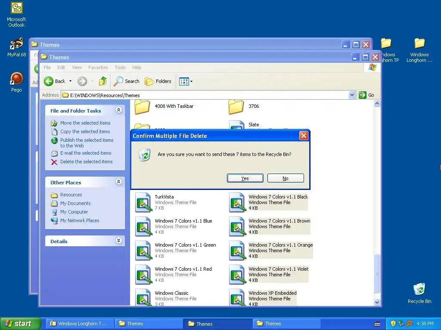The height and width of the screenshot is (330, 441).
Task: Select the Windows XP Embedded theme icon
Action: (x=237, y=297)
